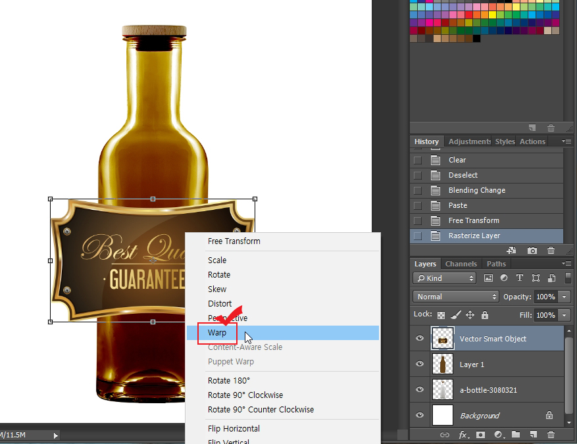Choose Rotate 90° Clockwise
Image resolution: width=577 pixels, height=444 pixels.
click(283, 395)
